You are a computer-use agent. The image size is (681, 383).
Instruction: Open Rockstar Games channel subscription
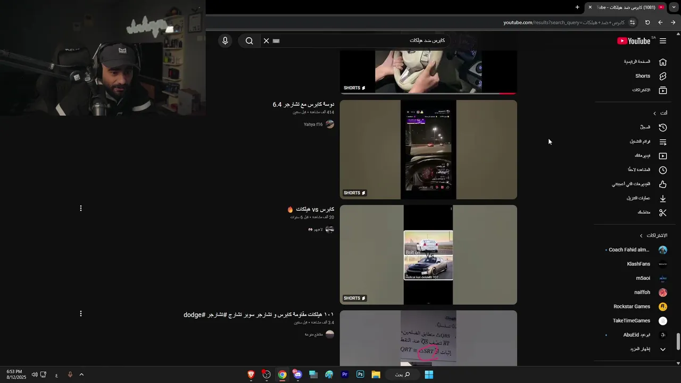(x=640, y=306)
